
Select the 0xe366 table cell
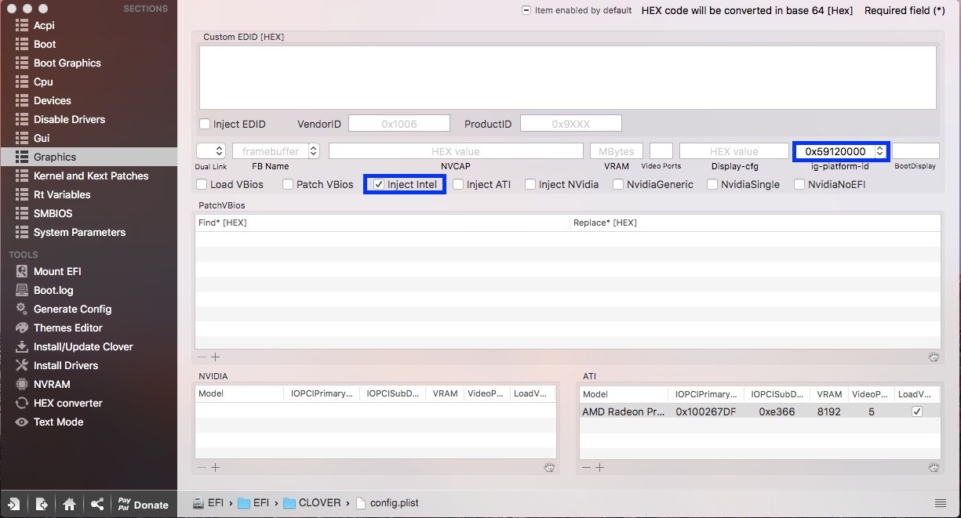777,411
